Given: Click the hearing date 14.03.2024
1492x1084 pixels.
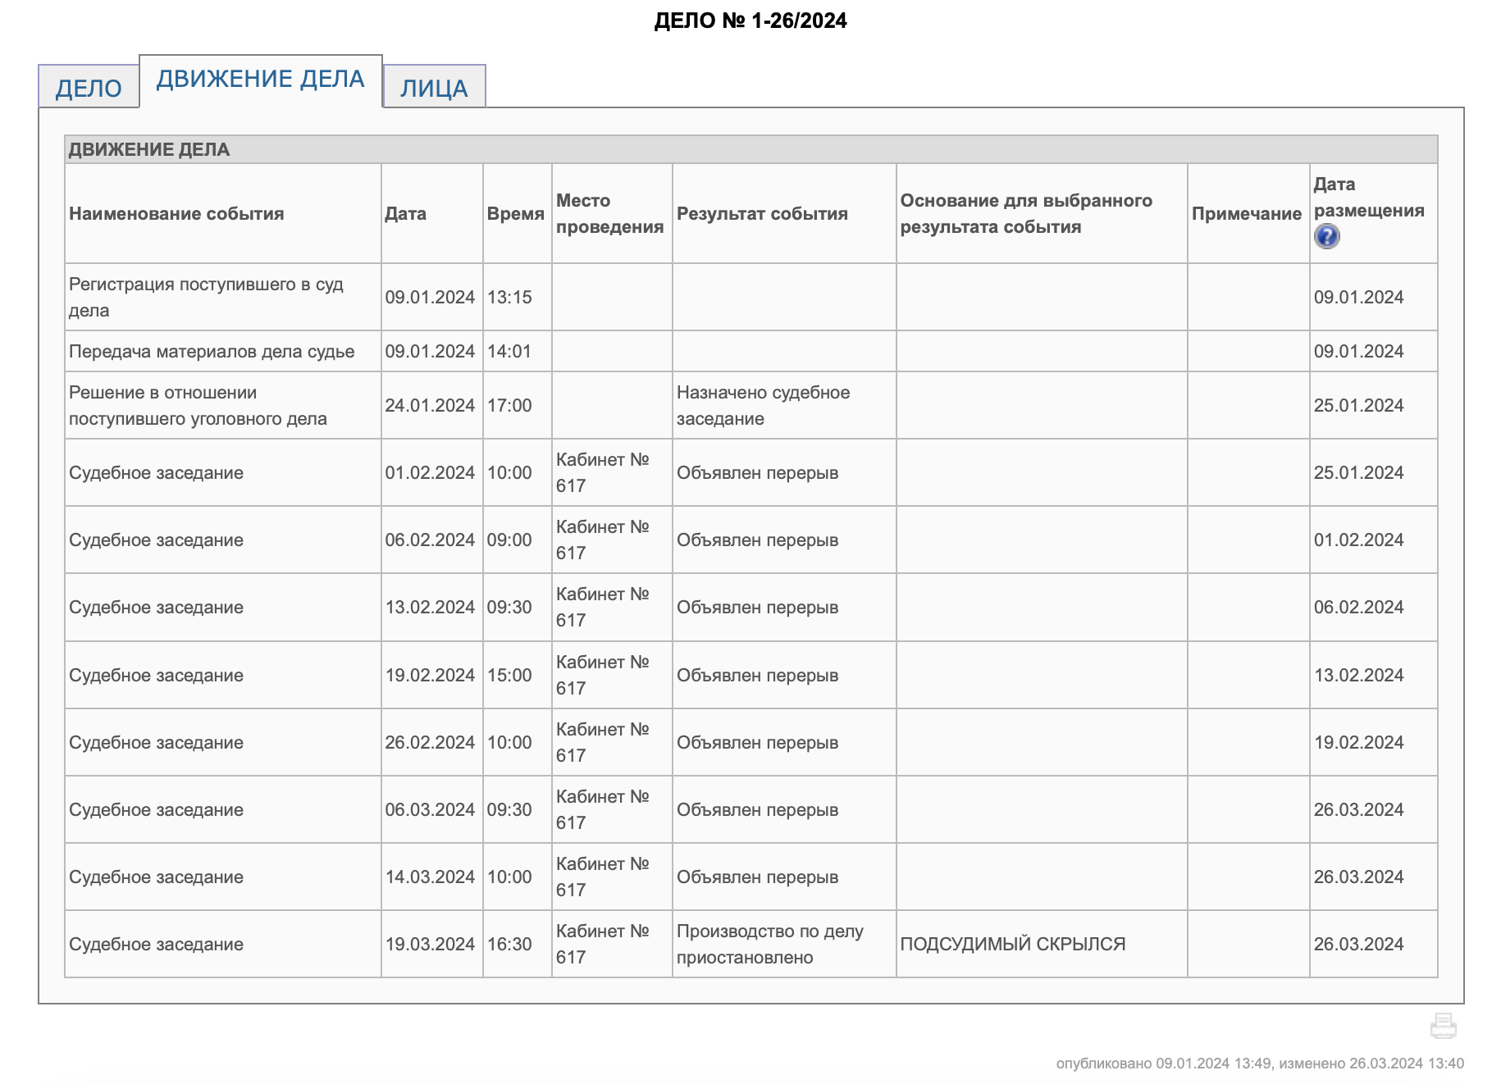Looking at the screenshot, I should (430, 877).
